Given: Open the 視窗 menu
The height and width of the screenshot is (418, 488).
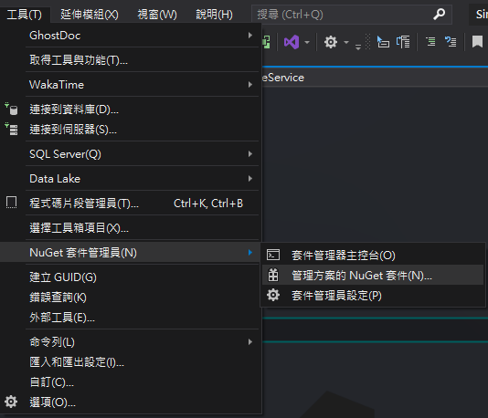Looking at the screenshot, I should [x=157, y=15].
